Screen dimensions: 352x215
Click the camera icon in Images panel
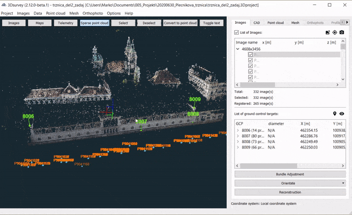click(x=341, y=33)
